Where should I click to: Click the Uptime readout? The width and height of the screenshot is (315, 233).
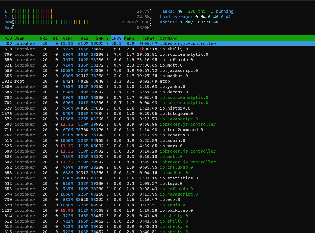[189, 22]
